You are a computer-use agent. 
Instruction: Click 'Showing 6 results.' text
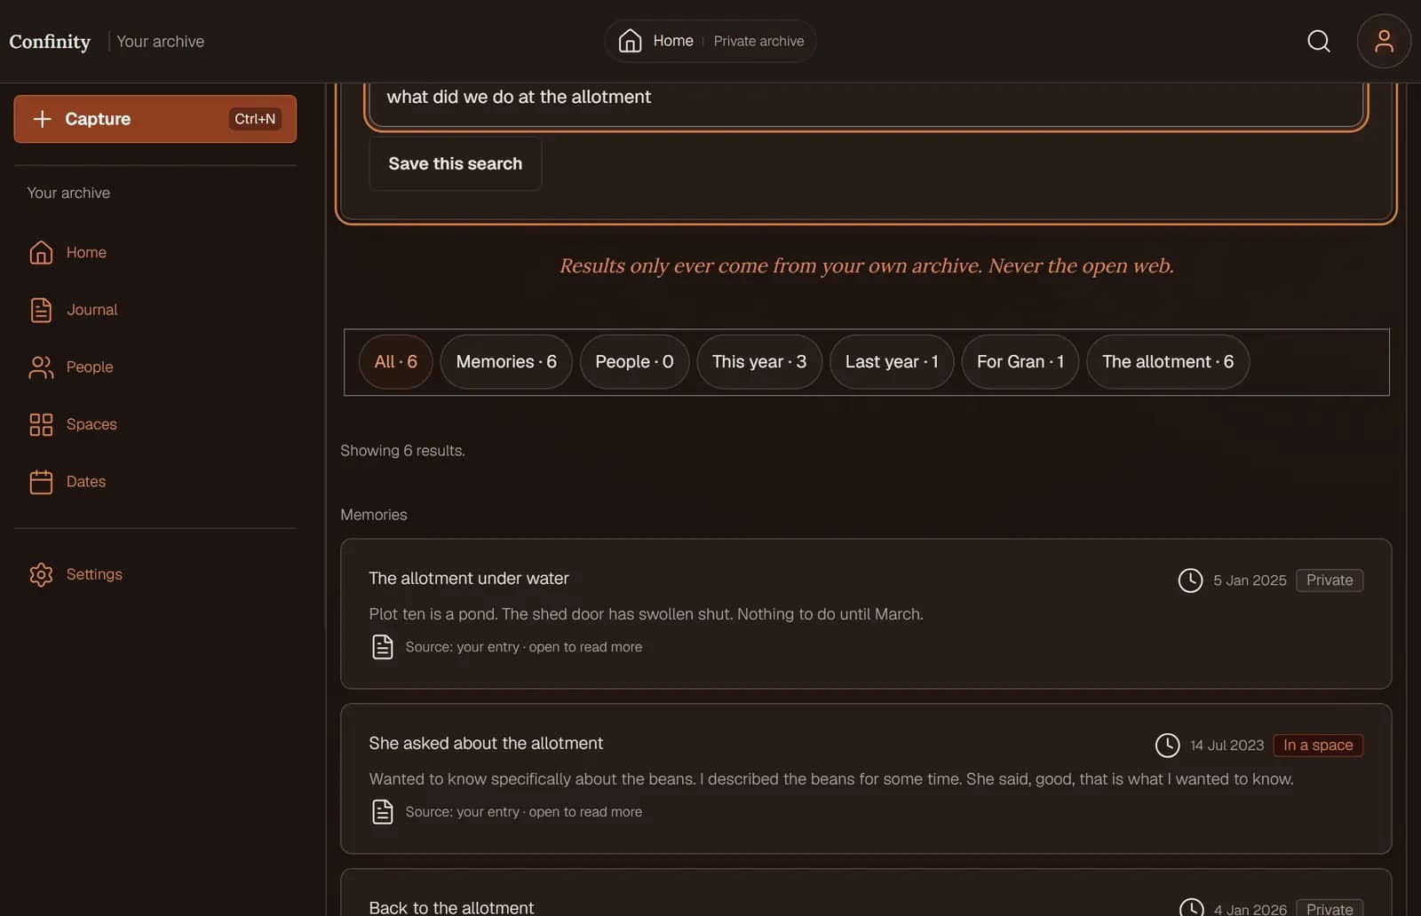point(402,451)
